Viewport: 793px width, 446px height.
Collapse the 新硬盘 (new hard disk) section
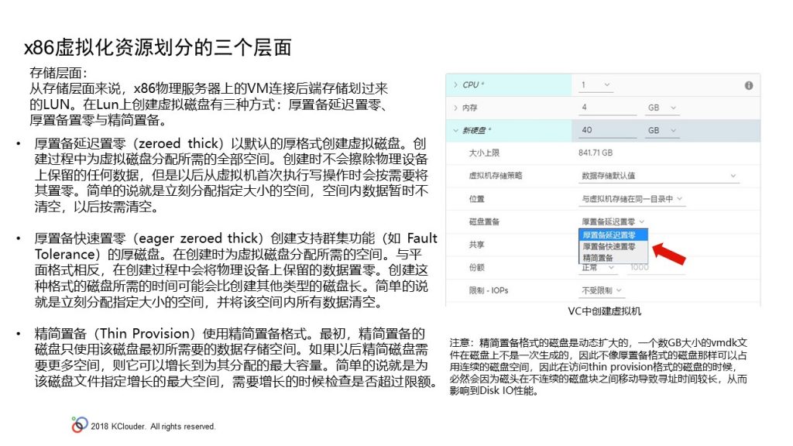(x=455, y=130)
